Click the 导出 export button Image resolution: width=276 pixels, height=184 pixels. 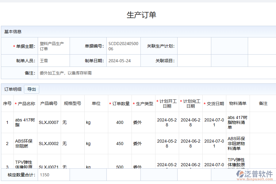[x=32, y=89]
